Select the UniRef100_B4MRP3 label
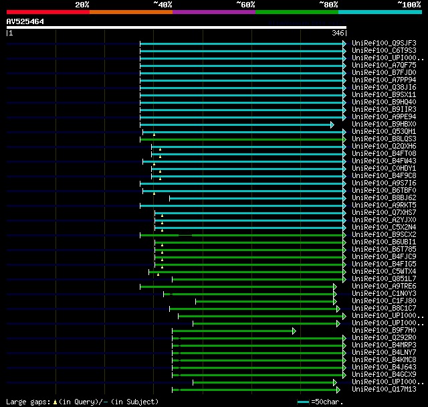This screenshot has height=407, width=428. (x=384, y=345)
